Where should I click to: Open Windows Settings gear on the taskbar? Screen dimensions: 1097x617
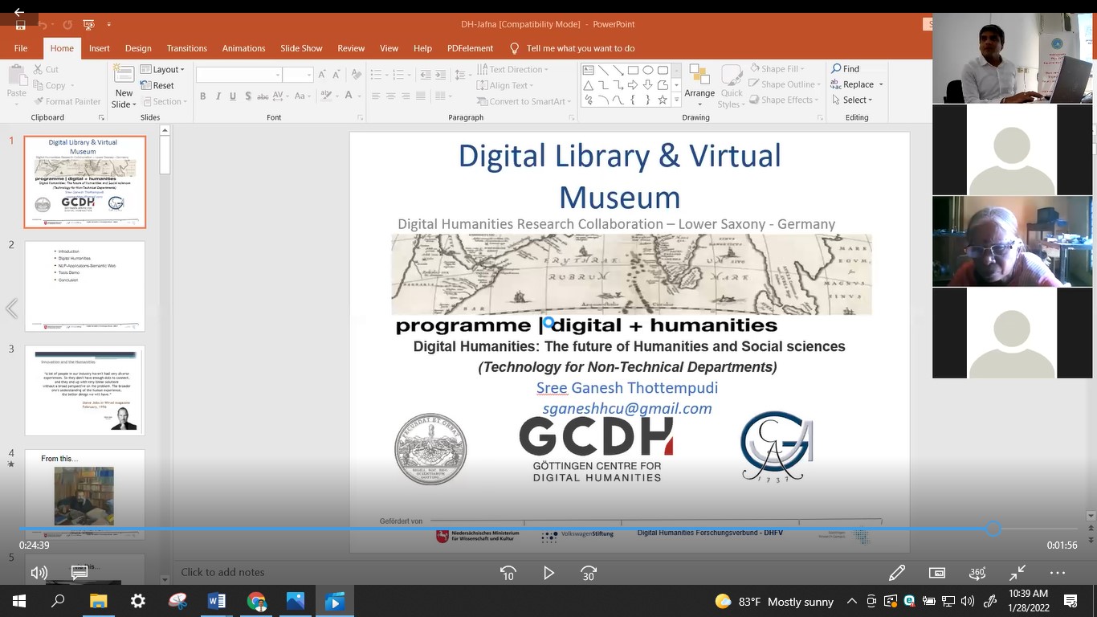coord(138,601)
